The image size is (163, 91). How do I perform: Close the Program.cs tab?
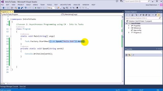pos(12,12)
